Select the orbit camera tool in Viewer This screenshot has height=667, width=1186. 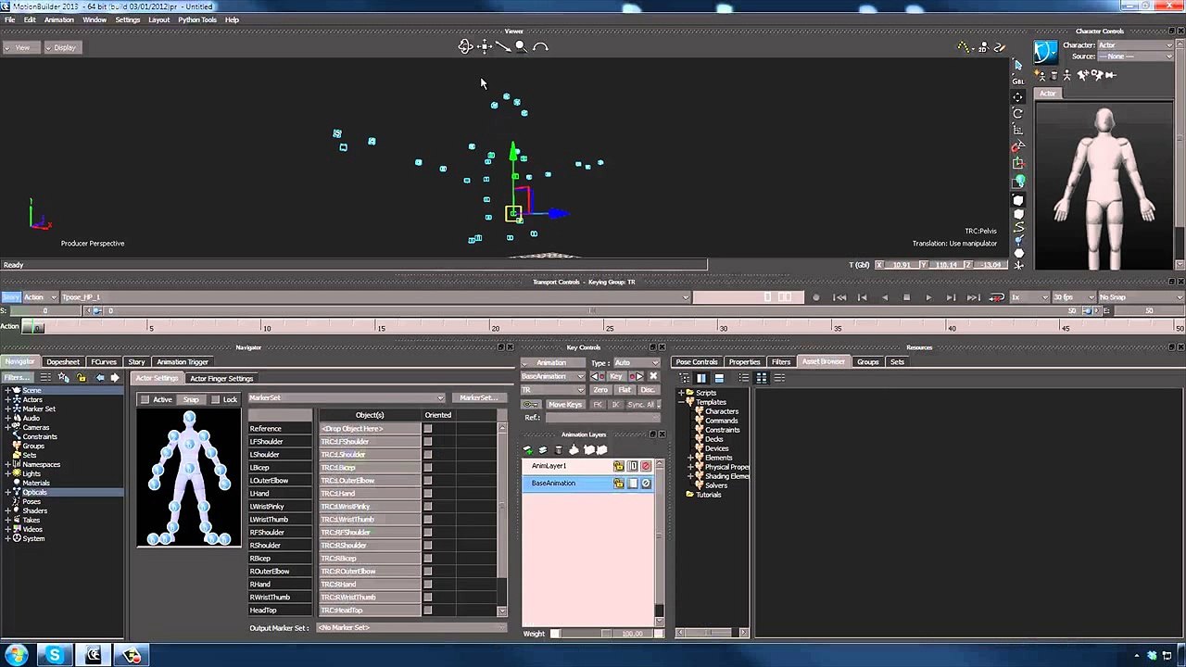[465, 46]
